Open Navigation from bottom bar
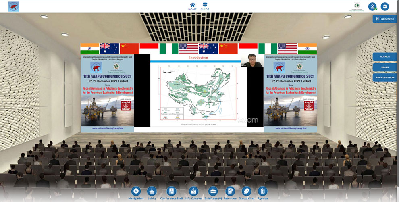This screenshot has width=399, height=202. click(136, 194)
